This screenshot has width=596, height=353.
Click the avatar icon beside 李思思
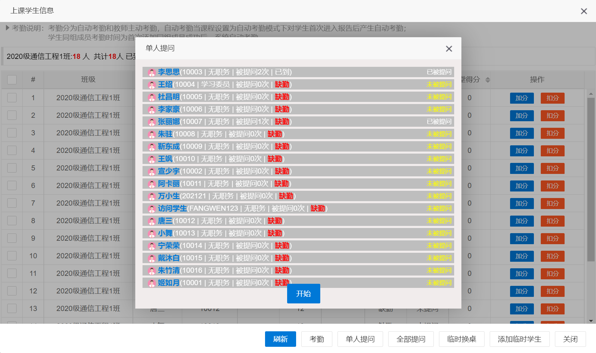152,72
